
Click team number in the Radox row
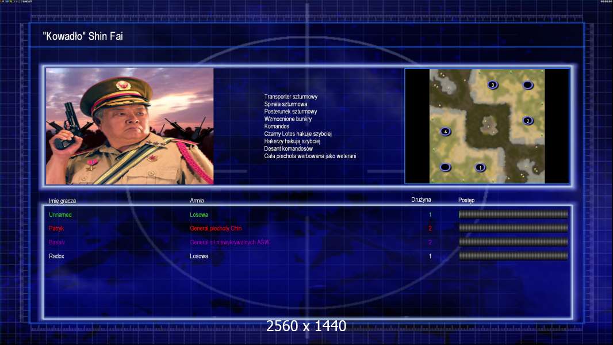click(430, 256)
